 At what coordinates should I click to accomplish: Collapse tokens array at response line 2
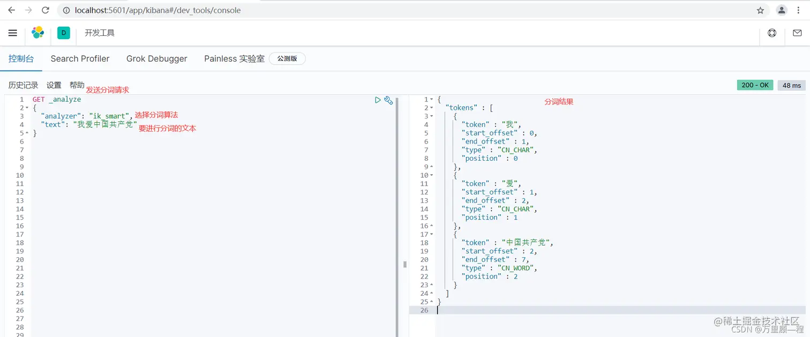coord(432,108)
